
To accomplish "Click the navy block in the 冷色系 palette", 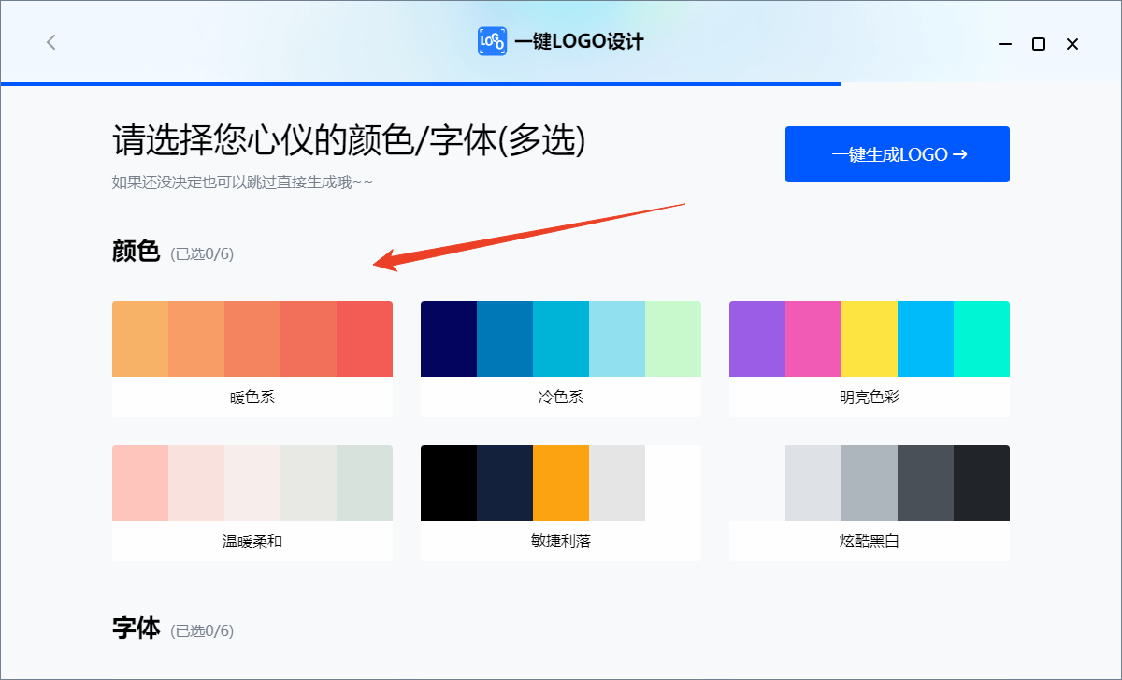I will coord(449,339).
